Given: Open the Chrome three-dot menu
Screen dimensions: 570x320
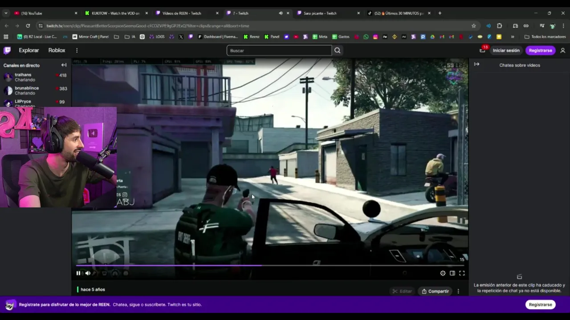Looking at the screenshot, I should pos(563,26).
